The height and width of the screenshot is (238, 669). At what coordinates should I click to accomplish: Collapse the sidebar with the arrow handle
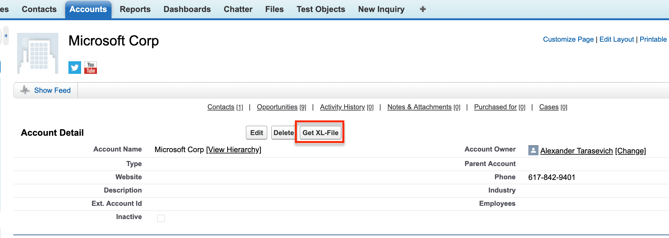[x=6, y=36]
